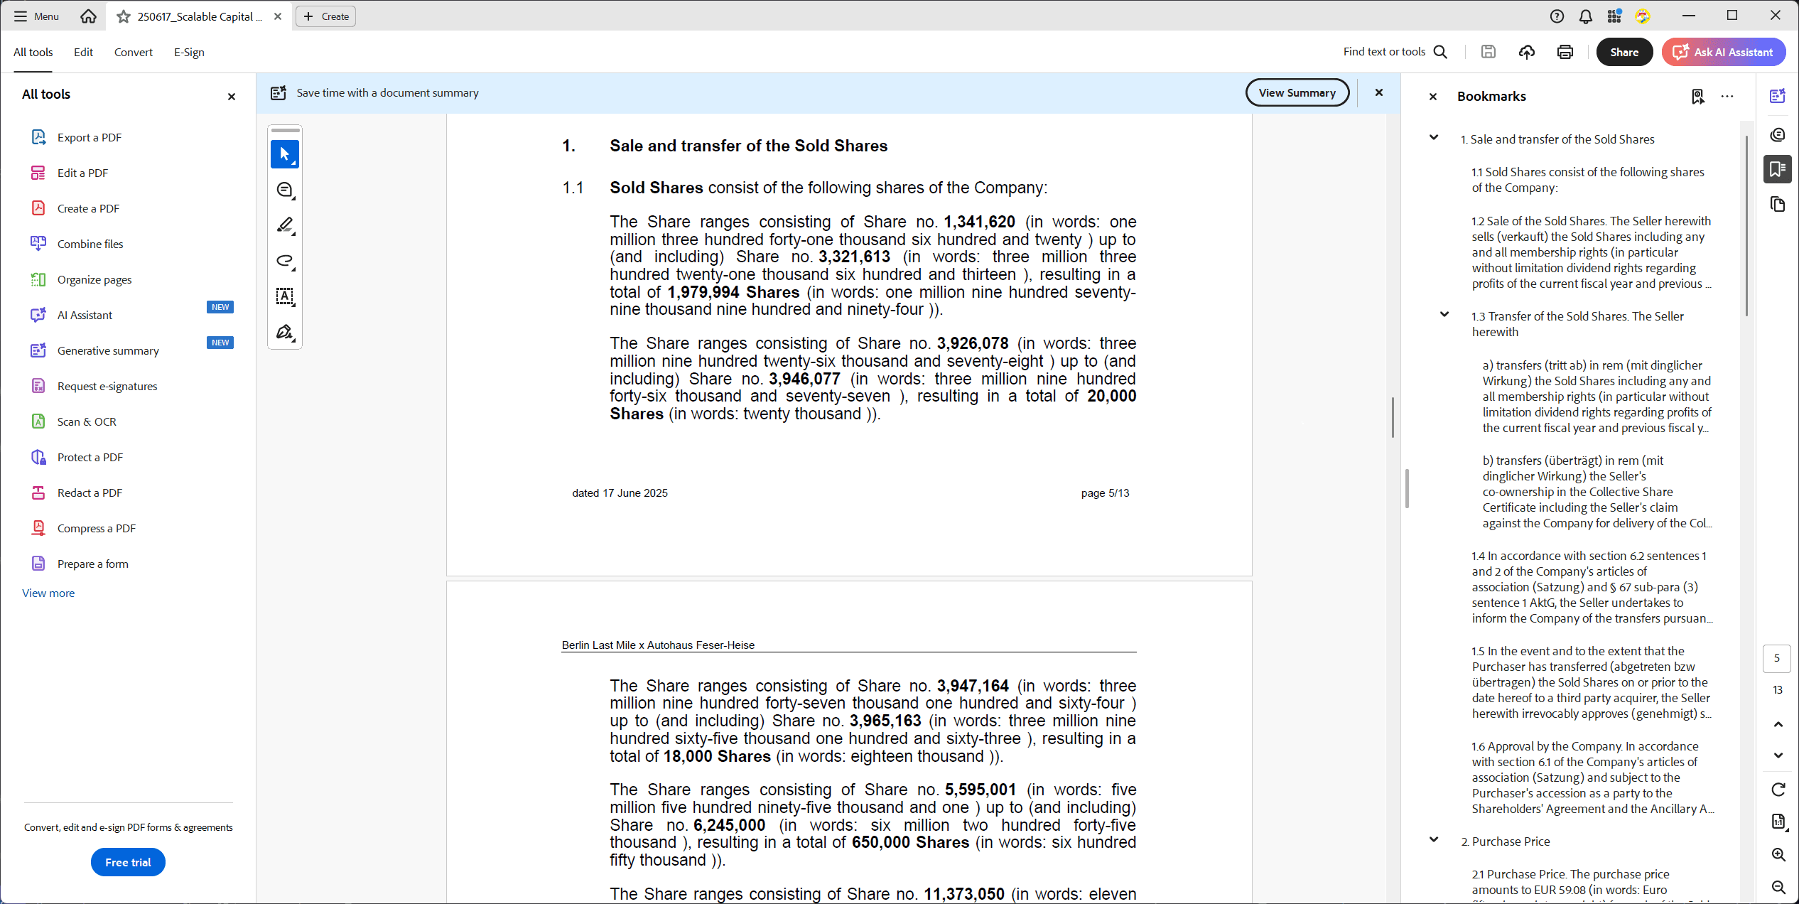Screen dimensions: 1799x904
Task: Click the Share button
Action: [1624, 52]
